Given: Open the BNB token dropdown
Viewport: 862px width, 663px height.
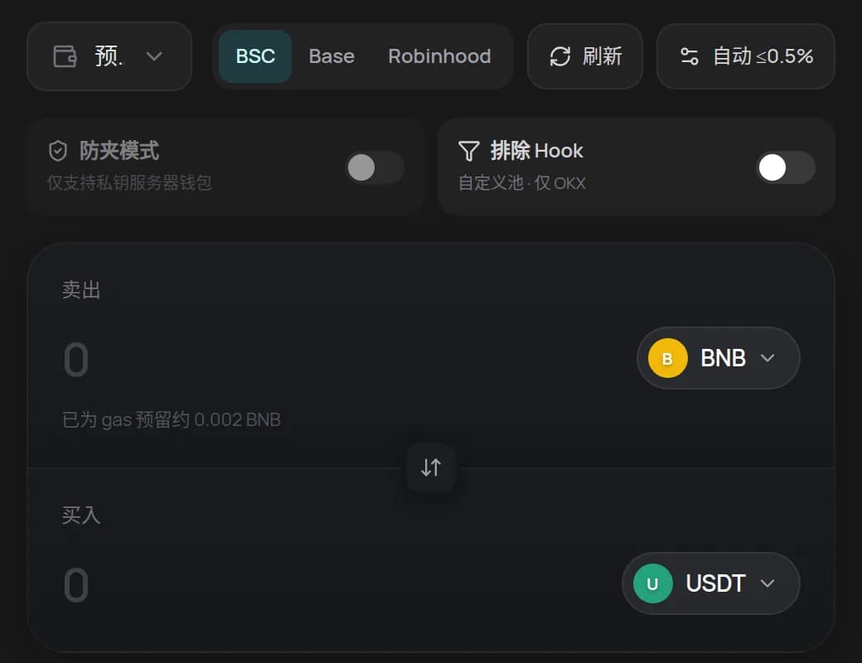Looking at the screenshot, I should 718,358.
